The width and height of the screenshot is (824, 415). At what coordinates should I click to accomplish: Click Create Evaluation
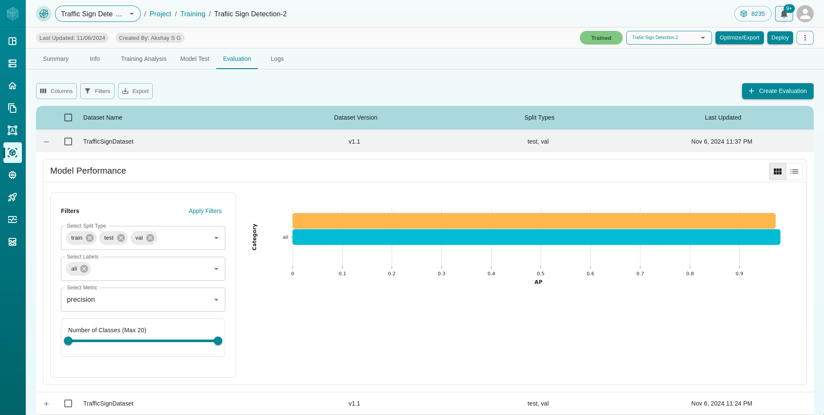tap(778, 91)
